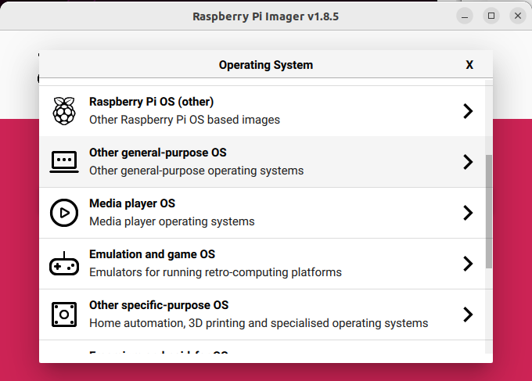Click the 'Operating System' dialog heading
Image resolution: width=532 pixels, height=381 pixels.
(x=266, y=65)
